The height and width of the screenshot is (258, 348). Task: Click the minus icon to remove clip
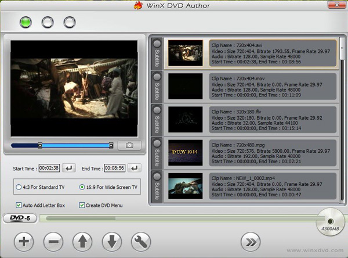tap(53, 241)
